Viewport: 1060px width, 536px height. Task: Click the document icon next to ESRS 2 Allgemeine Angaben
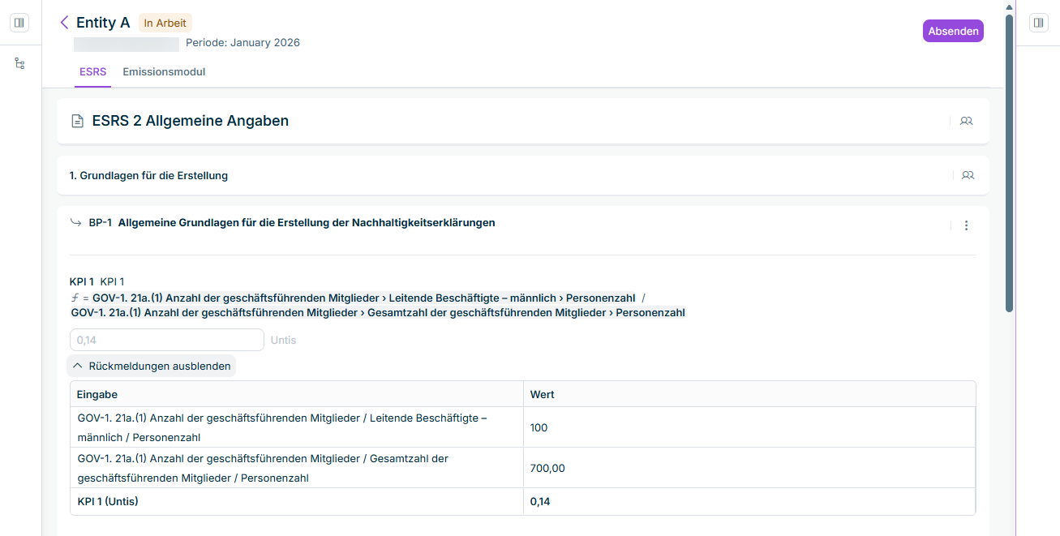(x=77, y=122)
